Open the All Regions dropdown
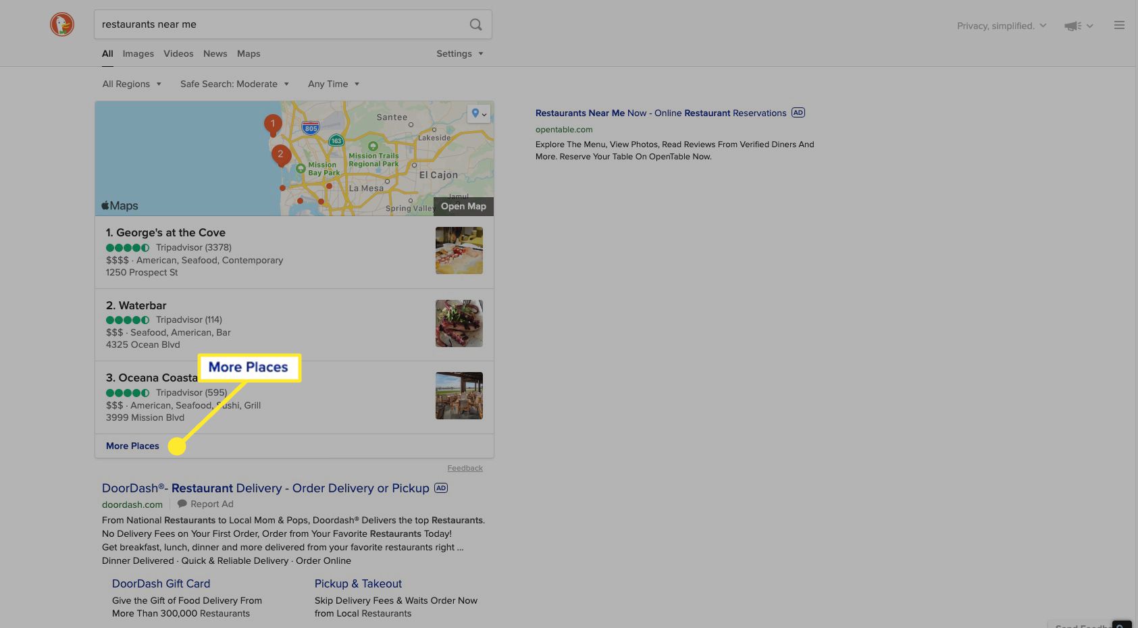Screen dimensions: 1138x628 132,84
